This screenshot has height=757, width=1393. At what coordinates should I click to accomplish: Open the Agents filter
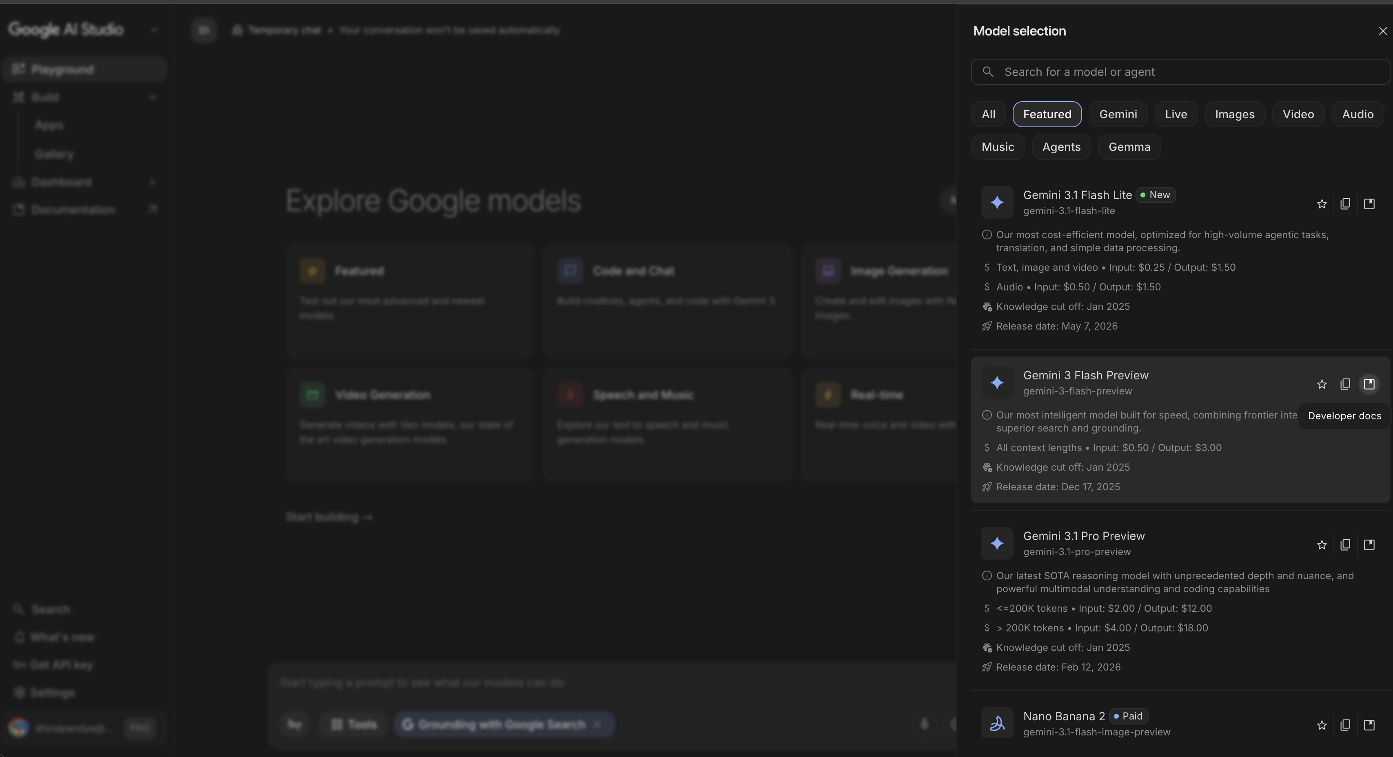(1061, 146)
